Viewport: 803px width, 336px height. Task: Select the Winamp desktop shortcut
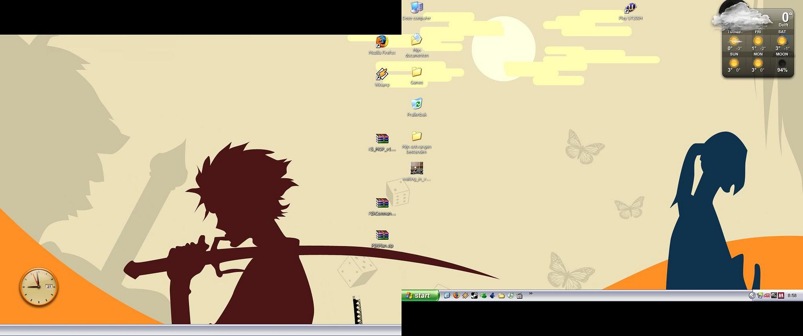click(382, 77)
